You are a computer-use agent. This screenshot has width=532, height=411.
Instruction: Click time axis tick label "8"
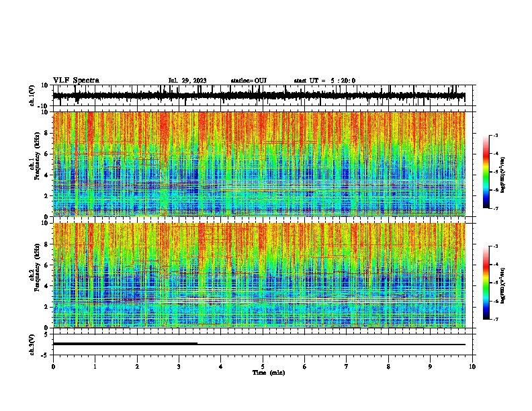(388, 367)
